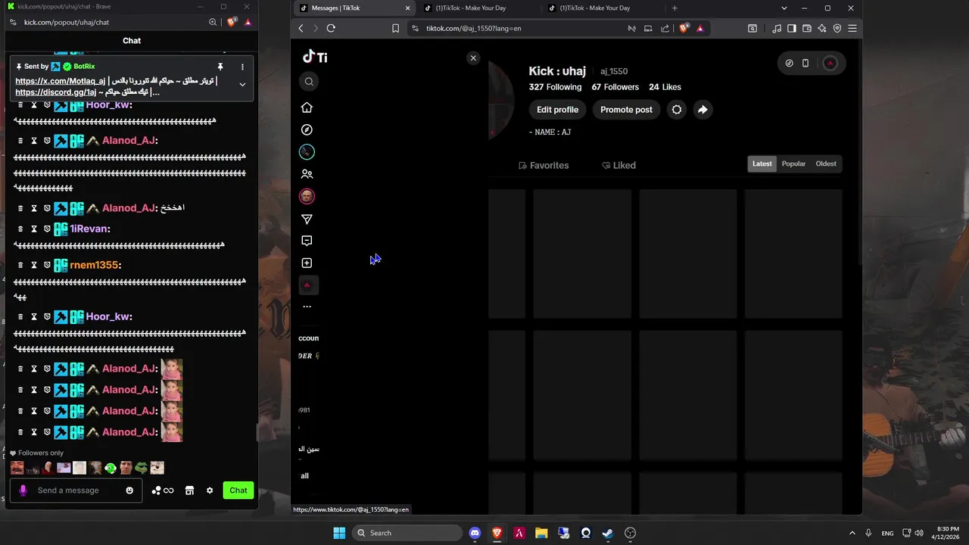Image resolution: width=969 pixels, height=545 pixels.
Task: Open Steam from the taskbar
Action: [608, 533]
